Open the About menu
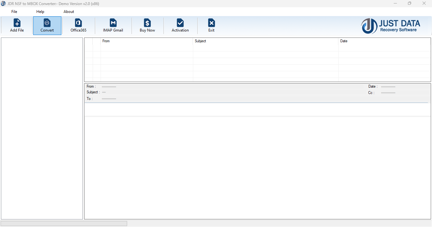Image resolution: width=432 pixels, height=227 pixels. [69, 12]
